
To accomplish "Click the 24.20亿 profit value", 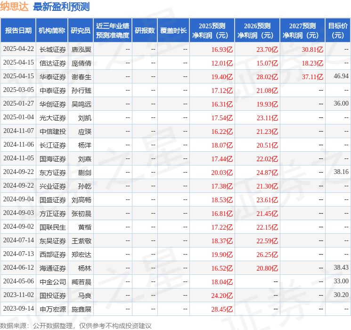I will point(222,296).
